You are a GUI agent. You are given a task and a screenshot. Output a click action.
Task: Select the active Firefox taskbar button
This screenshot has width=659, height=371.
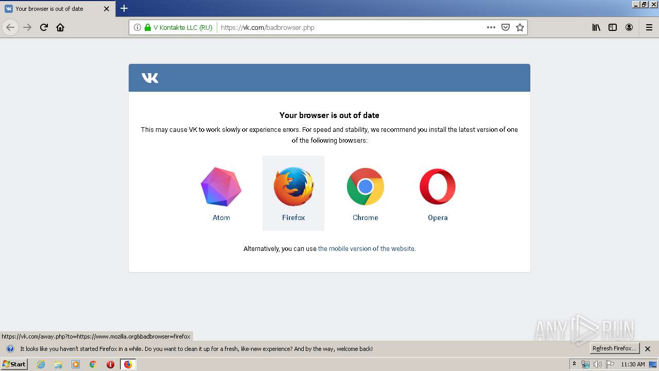pos(128,364)
